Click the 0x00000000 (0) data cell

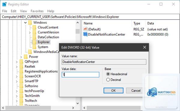pyautogui.click(x=158, y=34)
